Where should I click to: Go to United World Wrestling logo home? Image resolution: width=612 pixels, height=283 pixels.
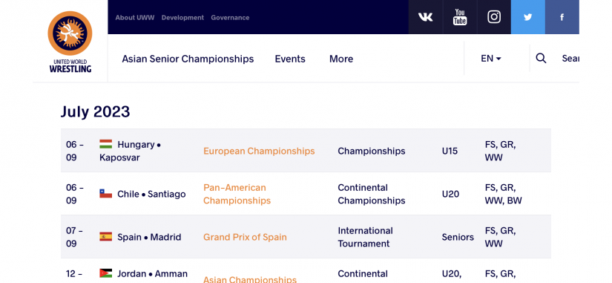tap(70, 42)
